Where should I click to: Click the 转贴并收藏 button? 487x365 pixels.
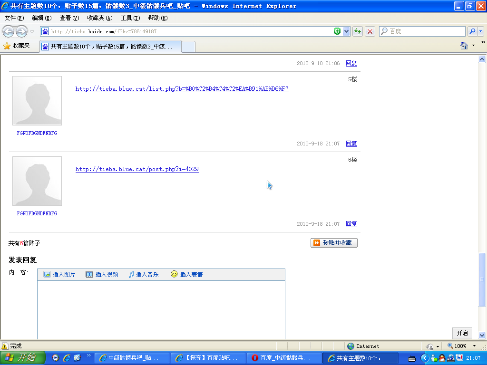click(x=334, y=243)
